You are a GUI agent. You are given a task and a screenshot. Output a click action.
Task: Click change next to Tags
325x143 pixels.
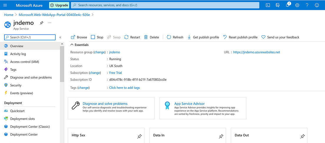click(x=84, y=88)
